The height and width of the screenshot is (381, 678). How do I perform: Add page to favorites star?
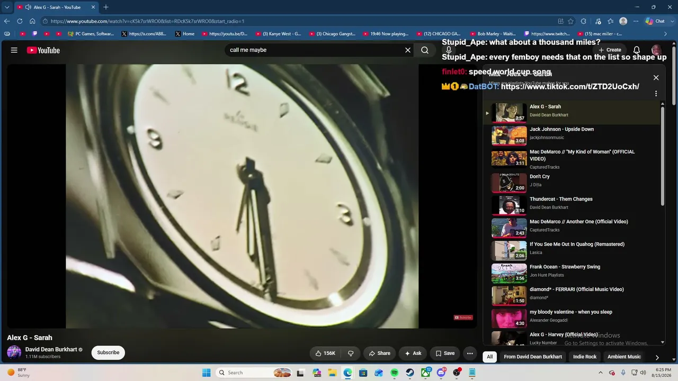[x=570, y=21]
